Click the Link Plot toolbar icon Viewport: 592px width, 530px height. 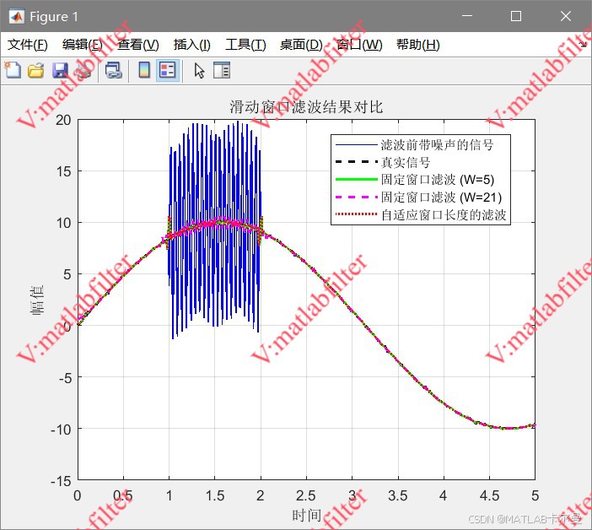click(114, 71)
